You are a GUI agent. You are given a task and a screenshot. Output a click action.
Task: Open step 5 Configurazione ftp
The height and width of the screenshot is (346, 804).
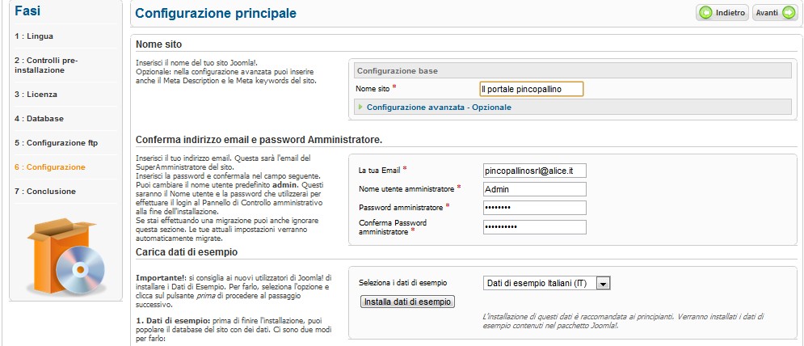tap(56, 143)
